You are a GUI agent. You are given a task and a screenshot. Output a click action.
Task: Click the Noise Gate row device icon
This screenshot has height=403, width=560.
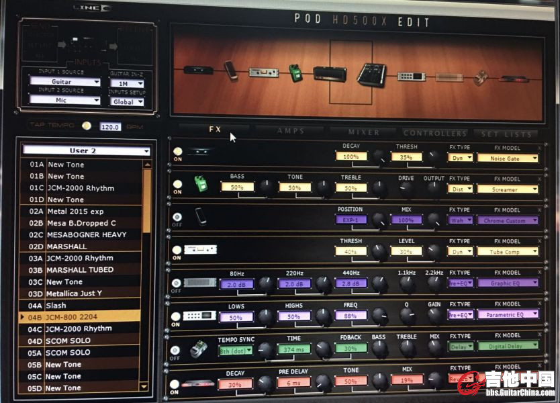pyautogui.click(x=202, y=152)
